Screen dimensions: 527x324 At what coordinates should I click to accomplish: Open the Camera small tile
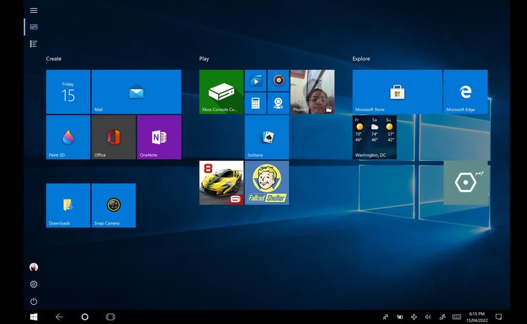coord(278,103)
